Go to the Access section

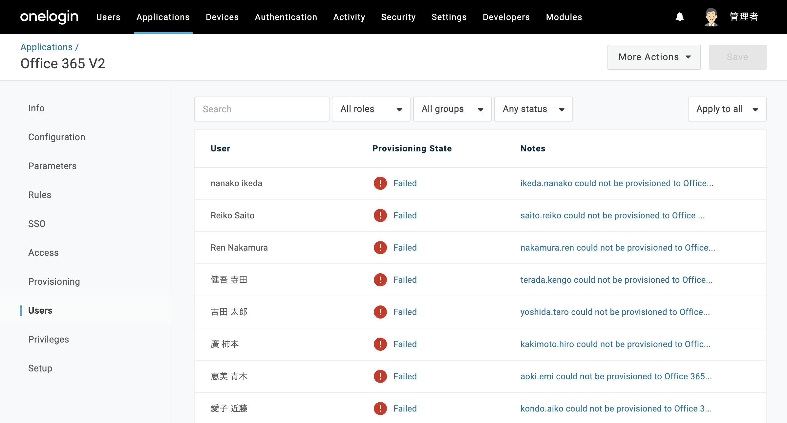click(x=43, y=253)
